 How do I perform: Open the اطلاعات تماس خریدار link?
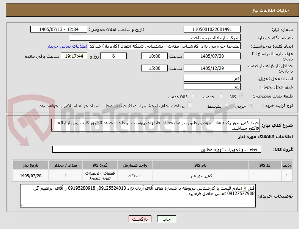[67, 46]
